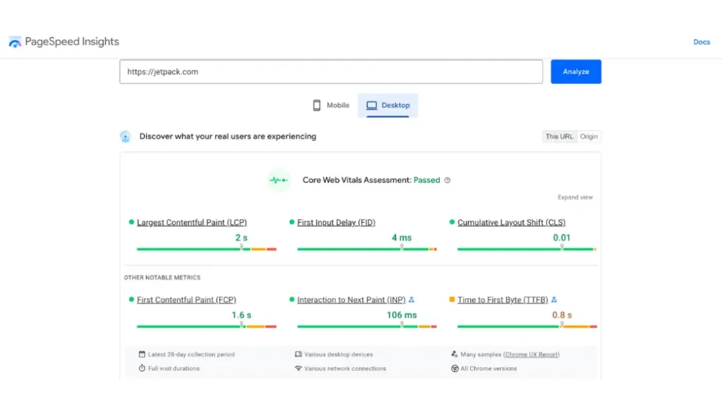Click the real users experience icon
The image size is (722, 406).
pyautogui.click(x=126, y=137)
